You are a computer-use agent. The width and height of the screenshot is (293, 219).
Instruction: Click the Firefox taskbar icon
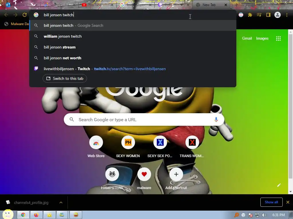pyautogui.click(x=36, y=215)
